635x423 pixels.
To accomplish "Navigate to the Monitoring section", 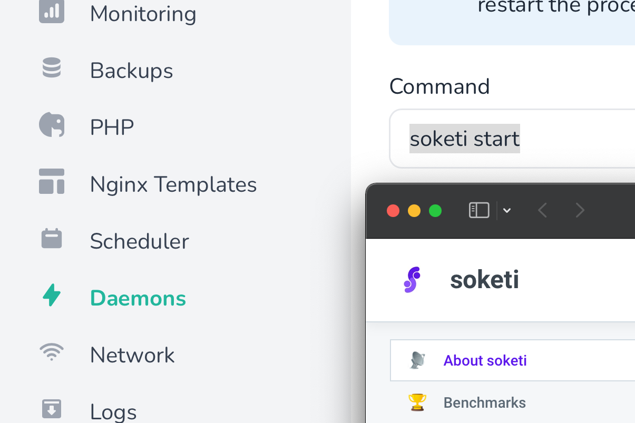I will pyautogui.click(x=143, y=14).
